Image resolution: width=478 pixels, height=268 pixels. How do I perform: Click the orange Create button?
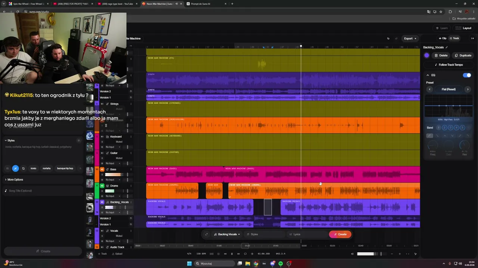[340, 234]
